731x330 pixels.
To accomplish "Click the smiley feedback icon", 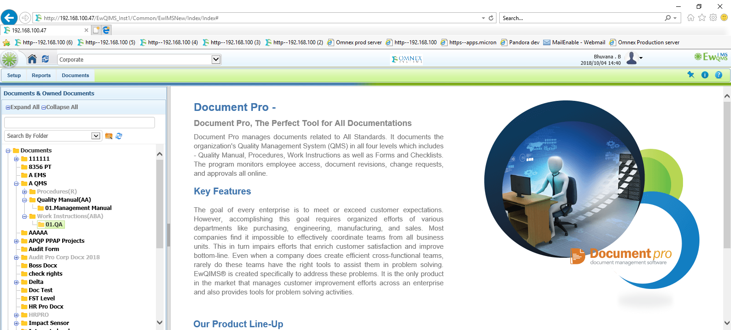I will [724, 18].
